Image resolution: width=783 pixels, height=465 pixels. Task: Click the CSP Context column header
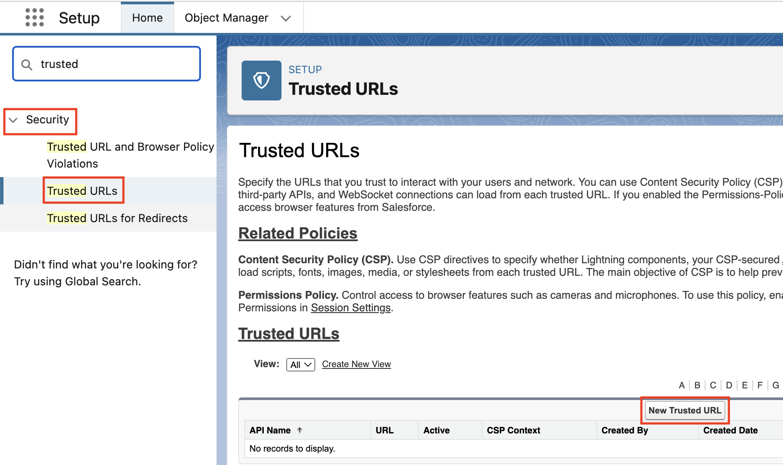click(x=513, y=430)
